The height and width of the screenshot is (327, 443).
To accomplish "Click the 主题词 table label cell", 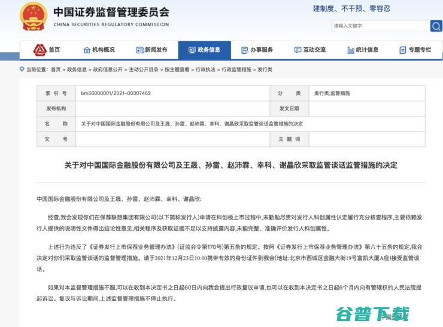I will [289, 139].
